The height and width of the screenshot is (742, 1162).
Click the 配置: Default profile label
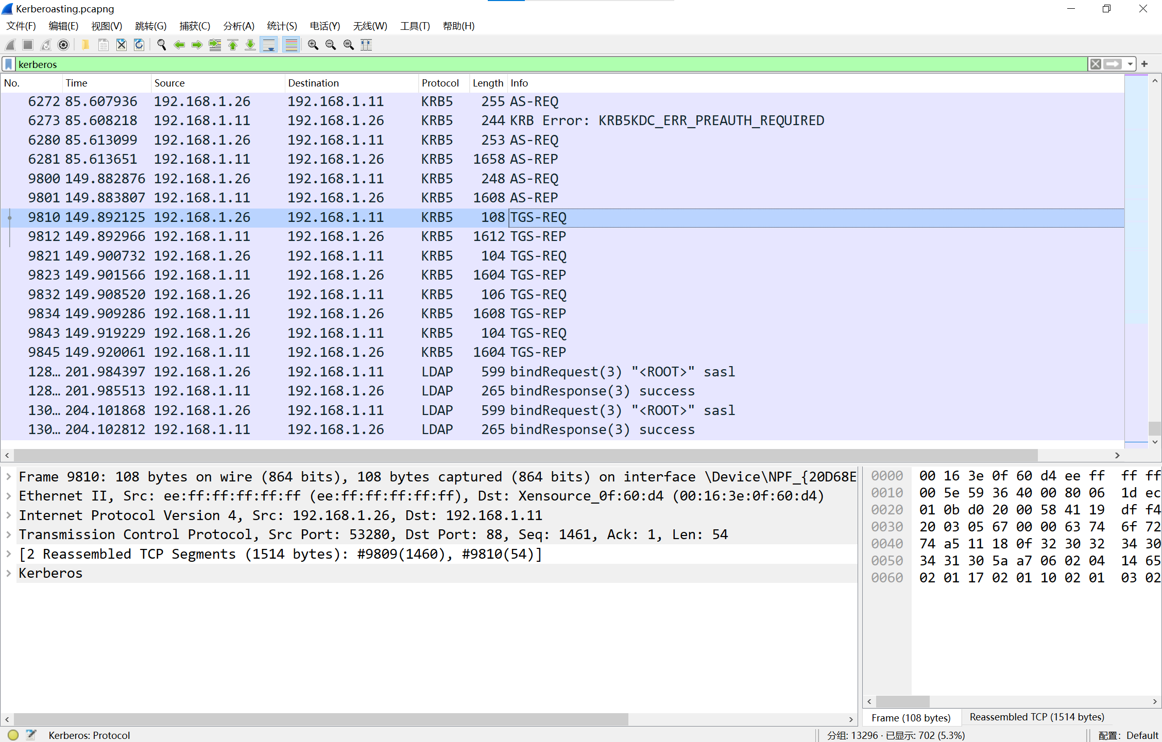1128,735
